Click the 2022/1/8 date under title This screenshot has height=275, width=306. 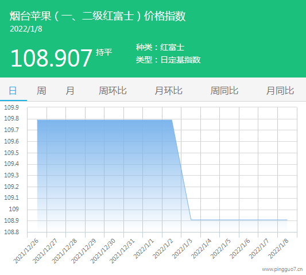26,29
